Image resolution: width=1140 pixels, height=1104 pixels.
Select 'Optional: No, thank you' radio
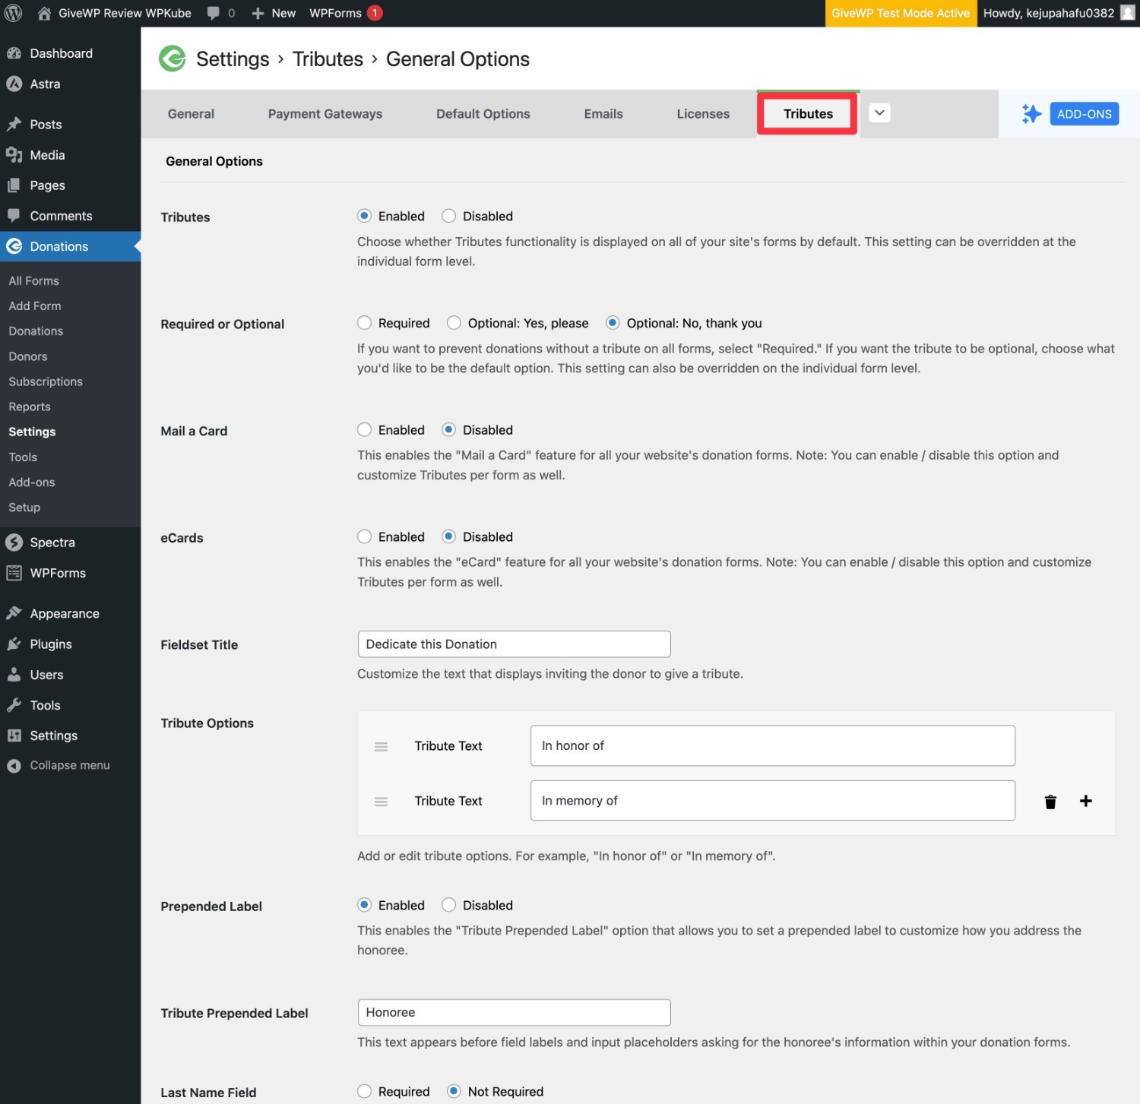(613, 323)
